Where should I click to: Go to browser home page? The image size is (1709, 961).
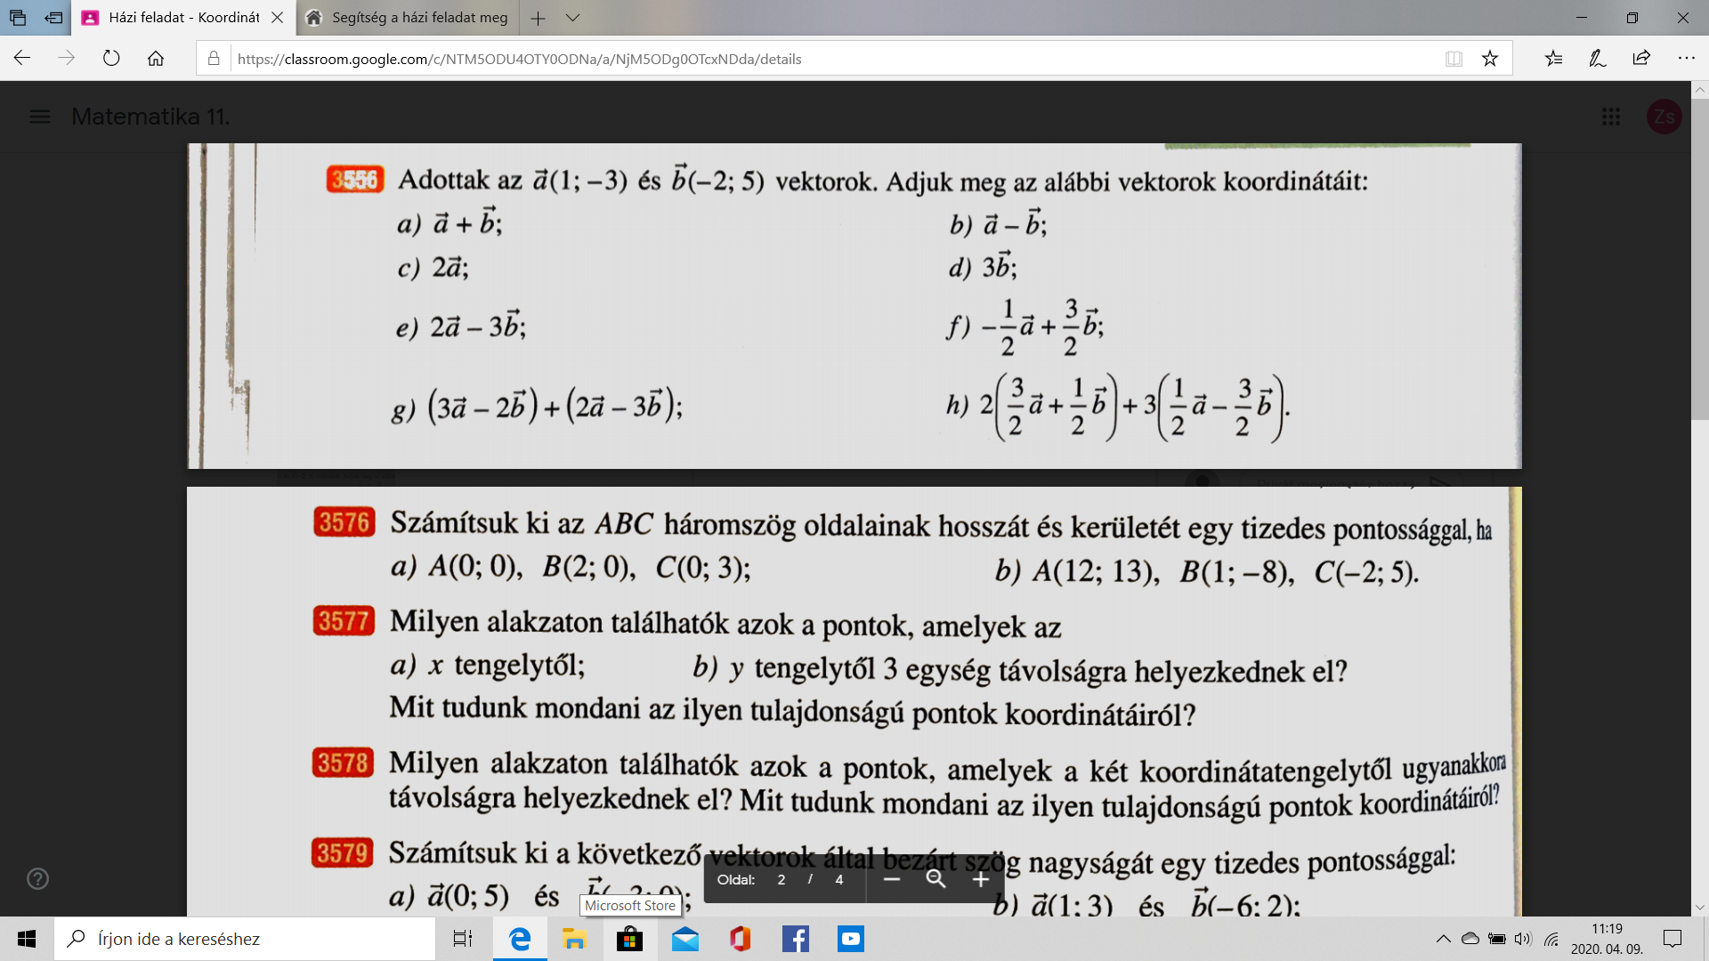[x=156, y=59]
